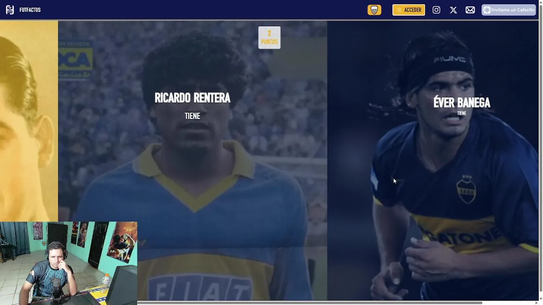The height and width of the screenshot is (305, 543).
Task: Click the email envelope icon
Action: click(x=470, y=10)
